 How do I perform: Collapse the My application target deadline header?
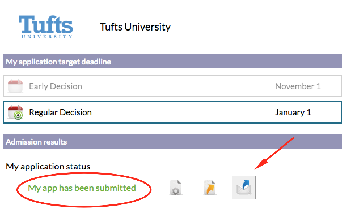pyautogui.click(x=172, y=62)
